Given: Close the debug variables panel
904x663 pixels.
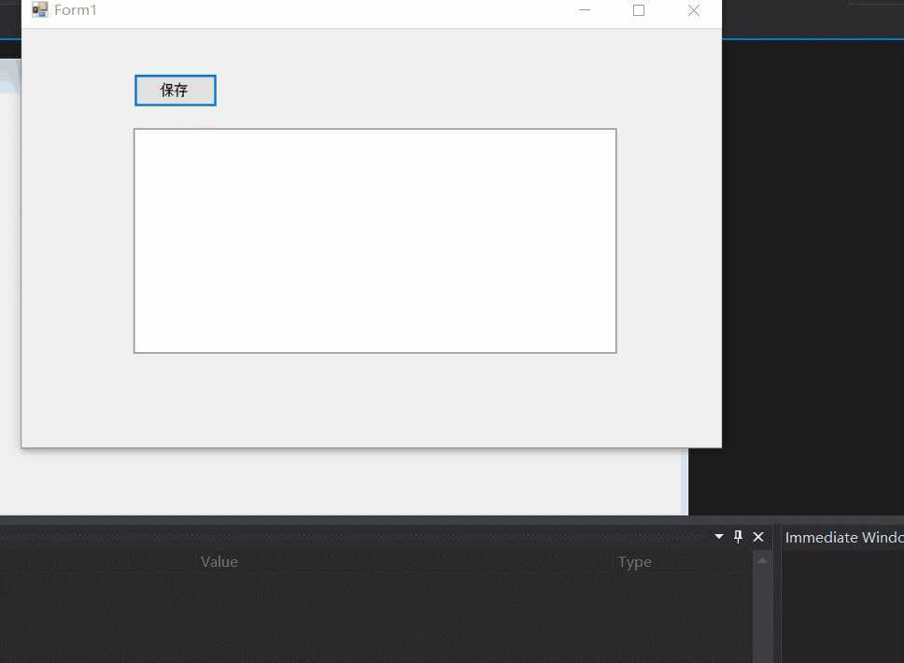Looking at the screenshot, I should [x=758, y=537].
